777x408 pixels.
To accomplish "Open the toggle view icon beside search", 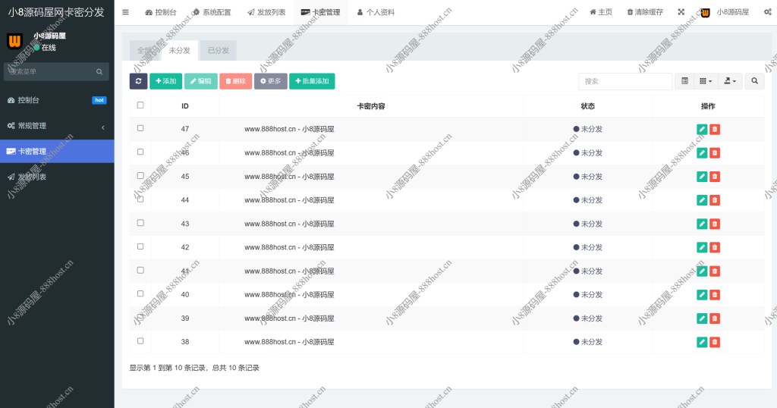I will 684,81.
